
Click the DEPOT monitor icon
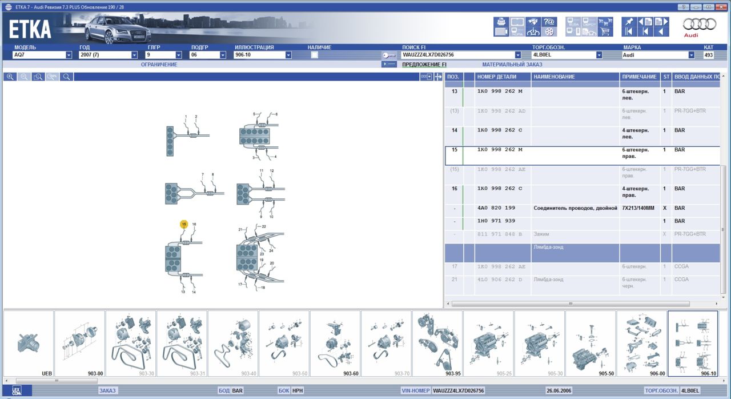[589, 22]
